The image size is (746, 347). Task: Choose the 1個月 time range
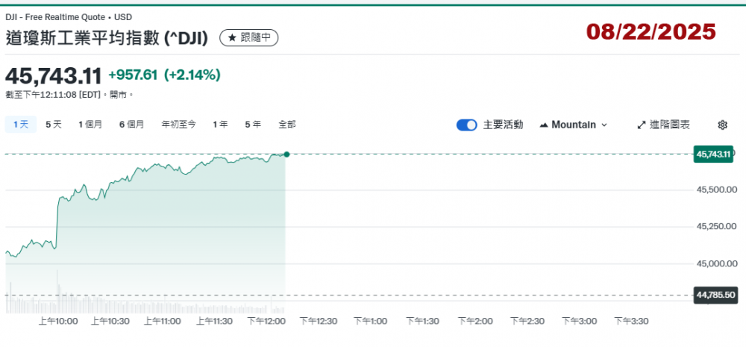(x=90, y=125)
